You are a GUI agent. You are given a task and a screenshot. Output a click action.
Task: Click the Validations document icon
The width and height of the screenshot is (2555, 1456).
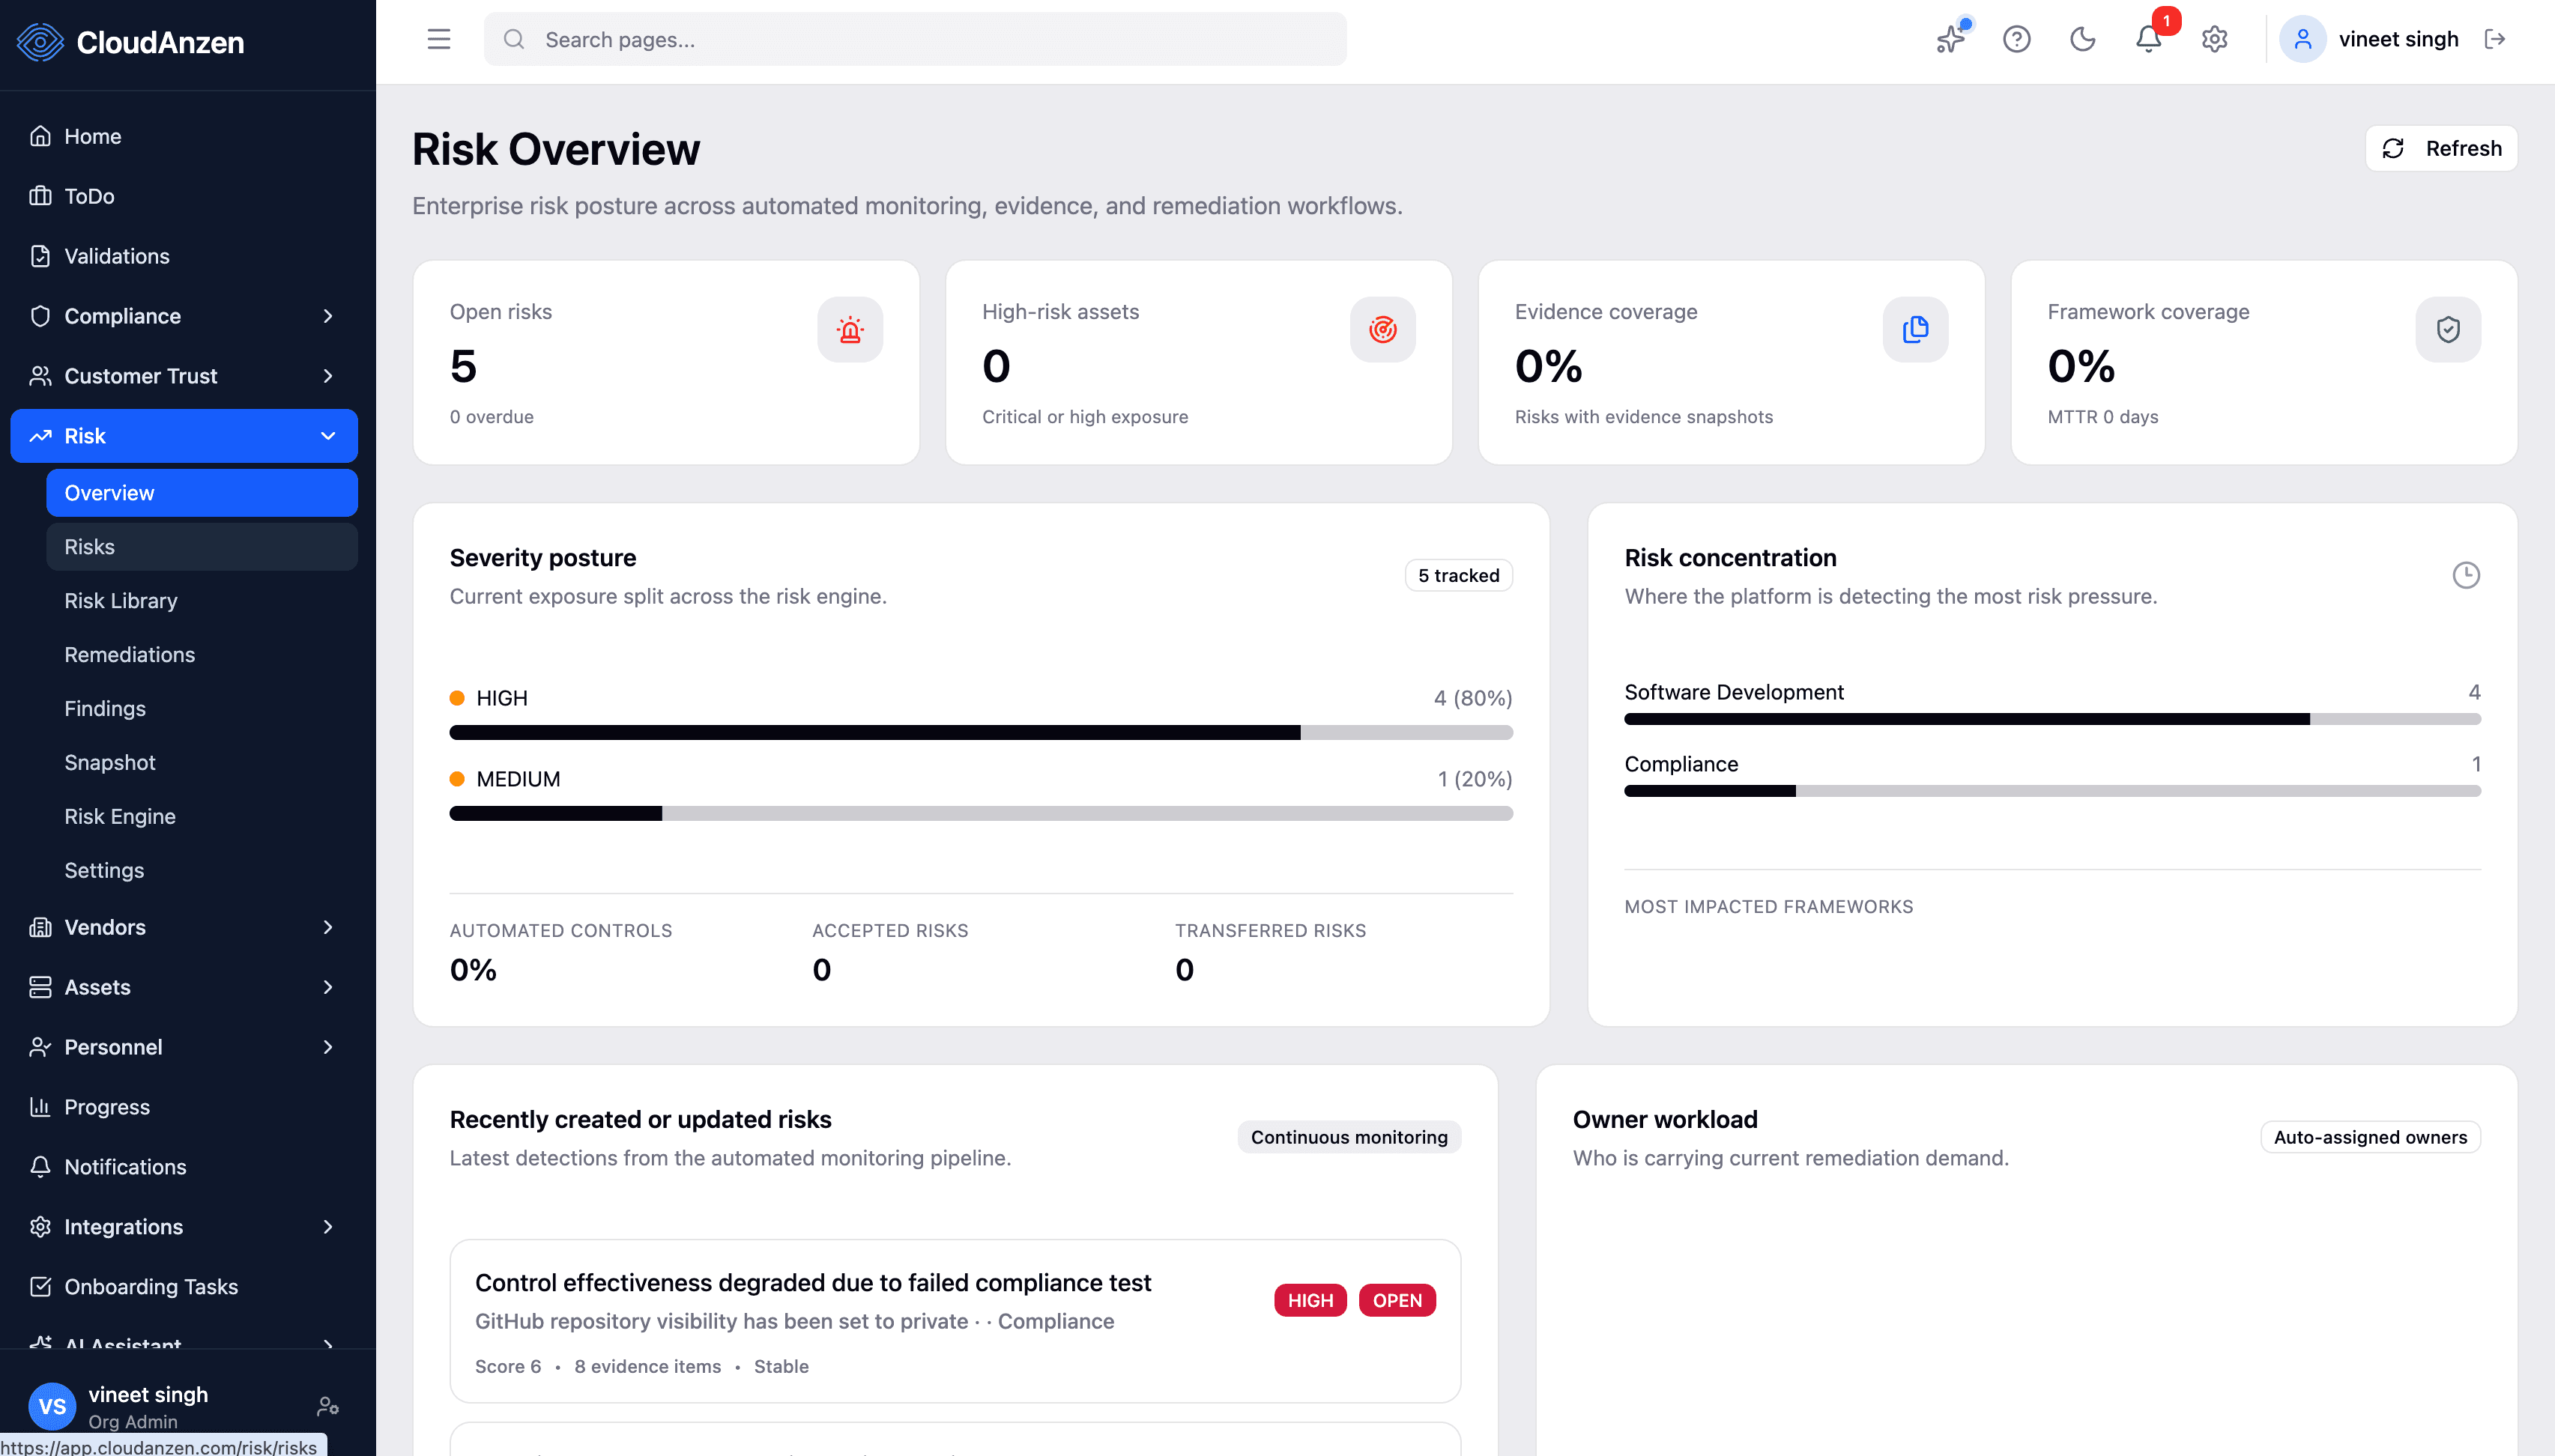pos(40,256)
